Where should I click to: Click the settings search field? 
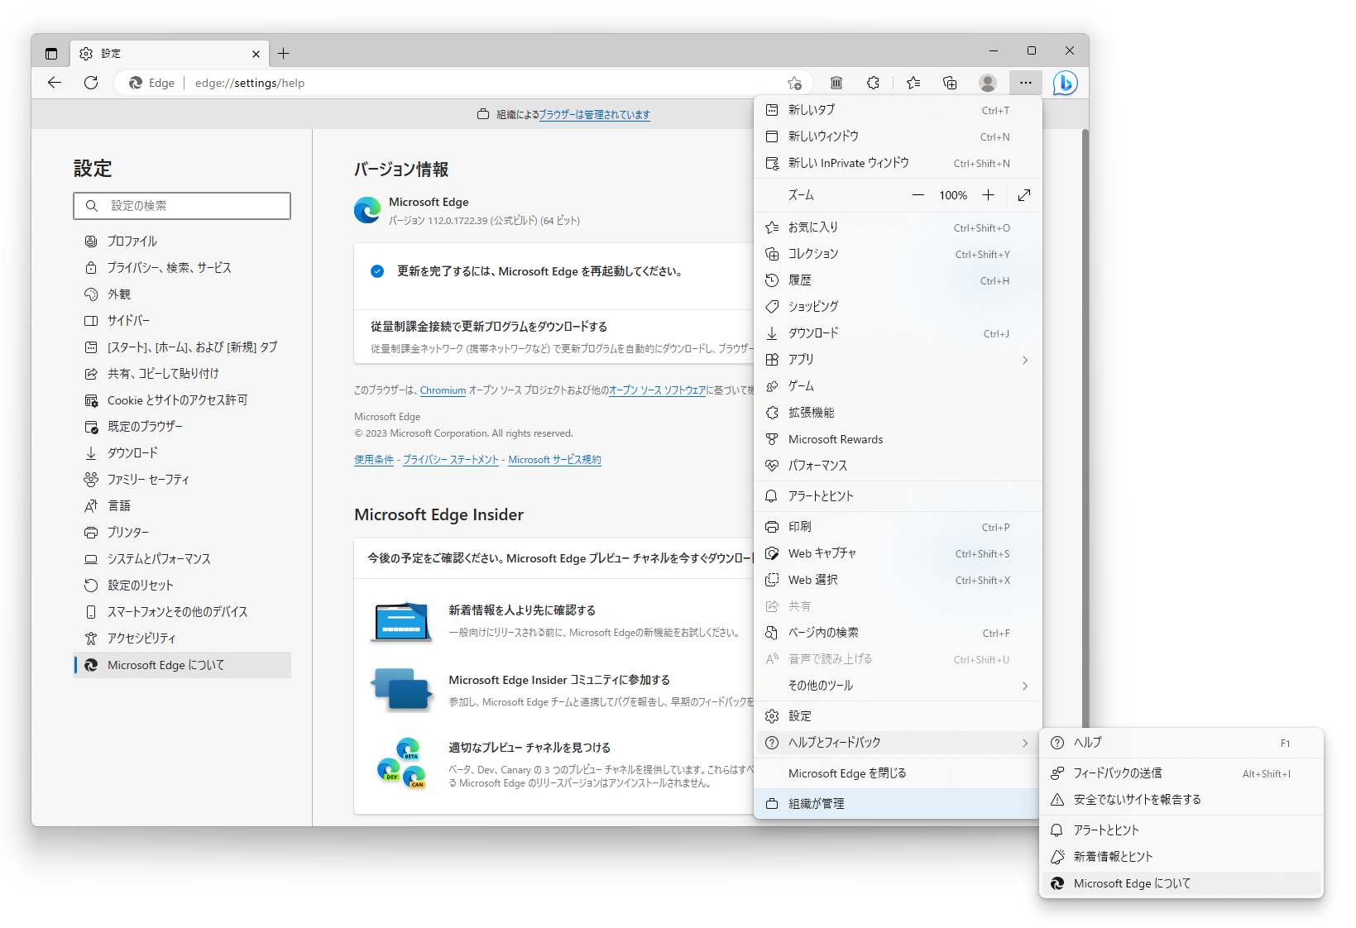(182, 205)
